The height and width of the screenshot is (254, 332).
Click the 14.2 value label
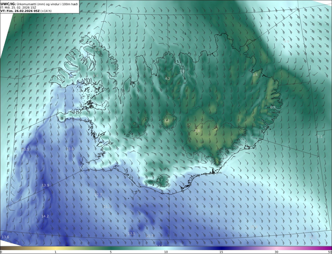coord(45,216)
